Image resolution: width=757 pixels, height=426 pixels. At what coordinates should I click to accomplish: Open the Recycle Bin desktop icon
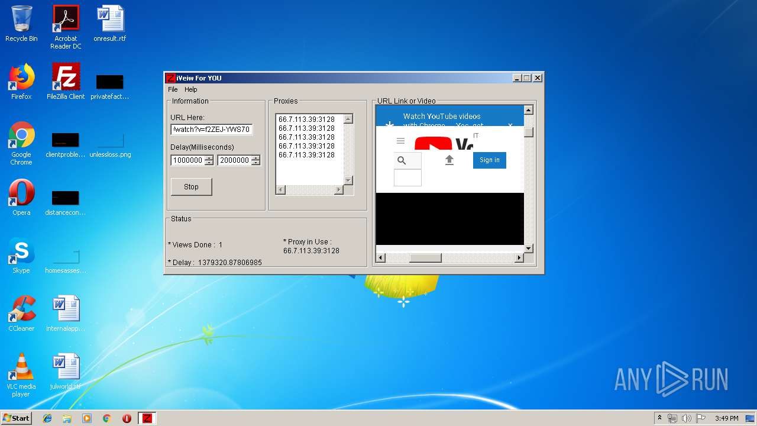[x=21, y=24]
